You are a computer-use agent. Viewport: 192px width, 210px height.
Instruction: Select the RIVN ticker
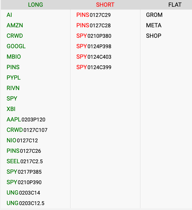tap(13, 88)
